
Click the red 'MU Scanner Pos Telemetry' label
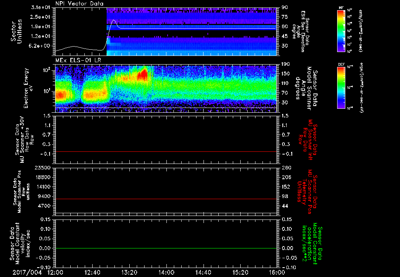[307, 192]
